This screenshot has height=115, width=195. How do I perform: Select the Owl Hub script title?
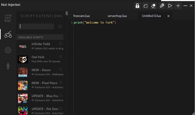coord(38,57)
